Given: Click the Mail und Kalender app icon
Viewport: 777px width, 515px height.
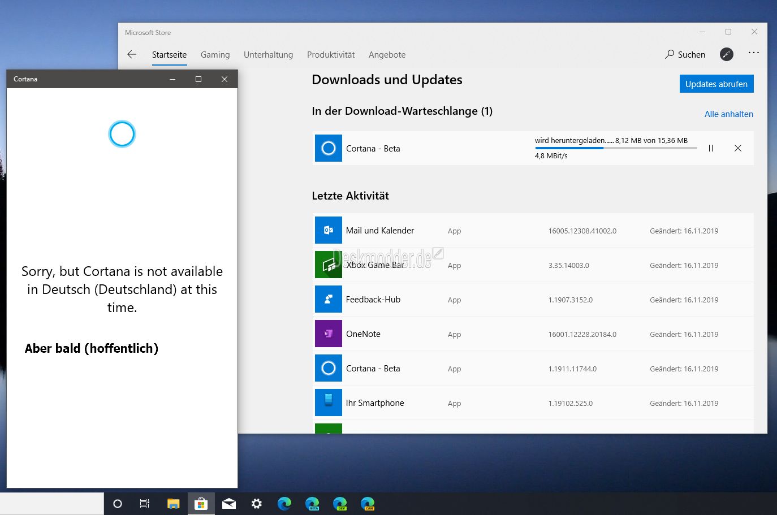Looking at the screenshot, I should 329,230.
